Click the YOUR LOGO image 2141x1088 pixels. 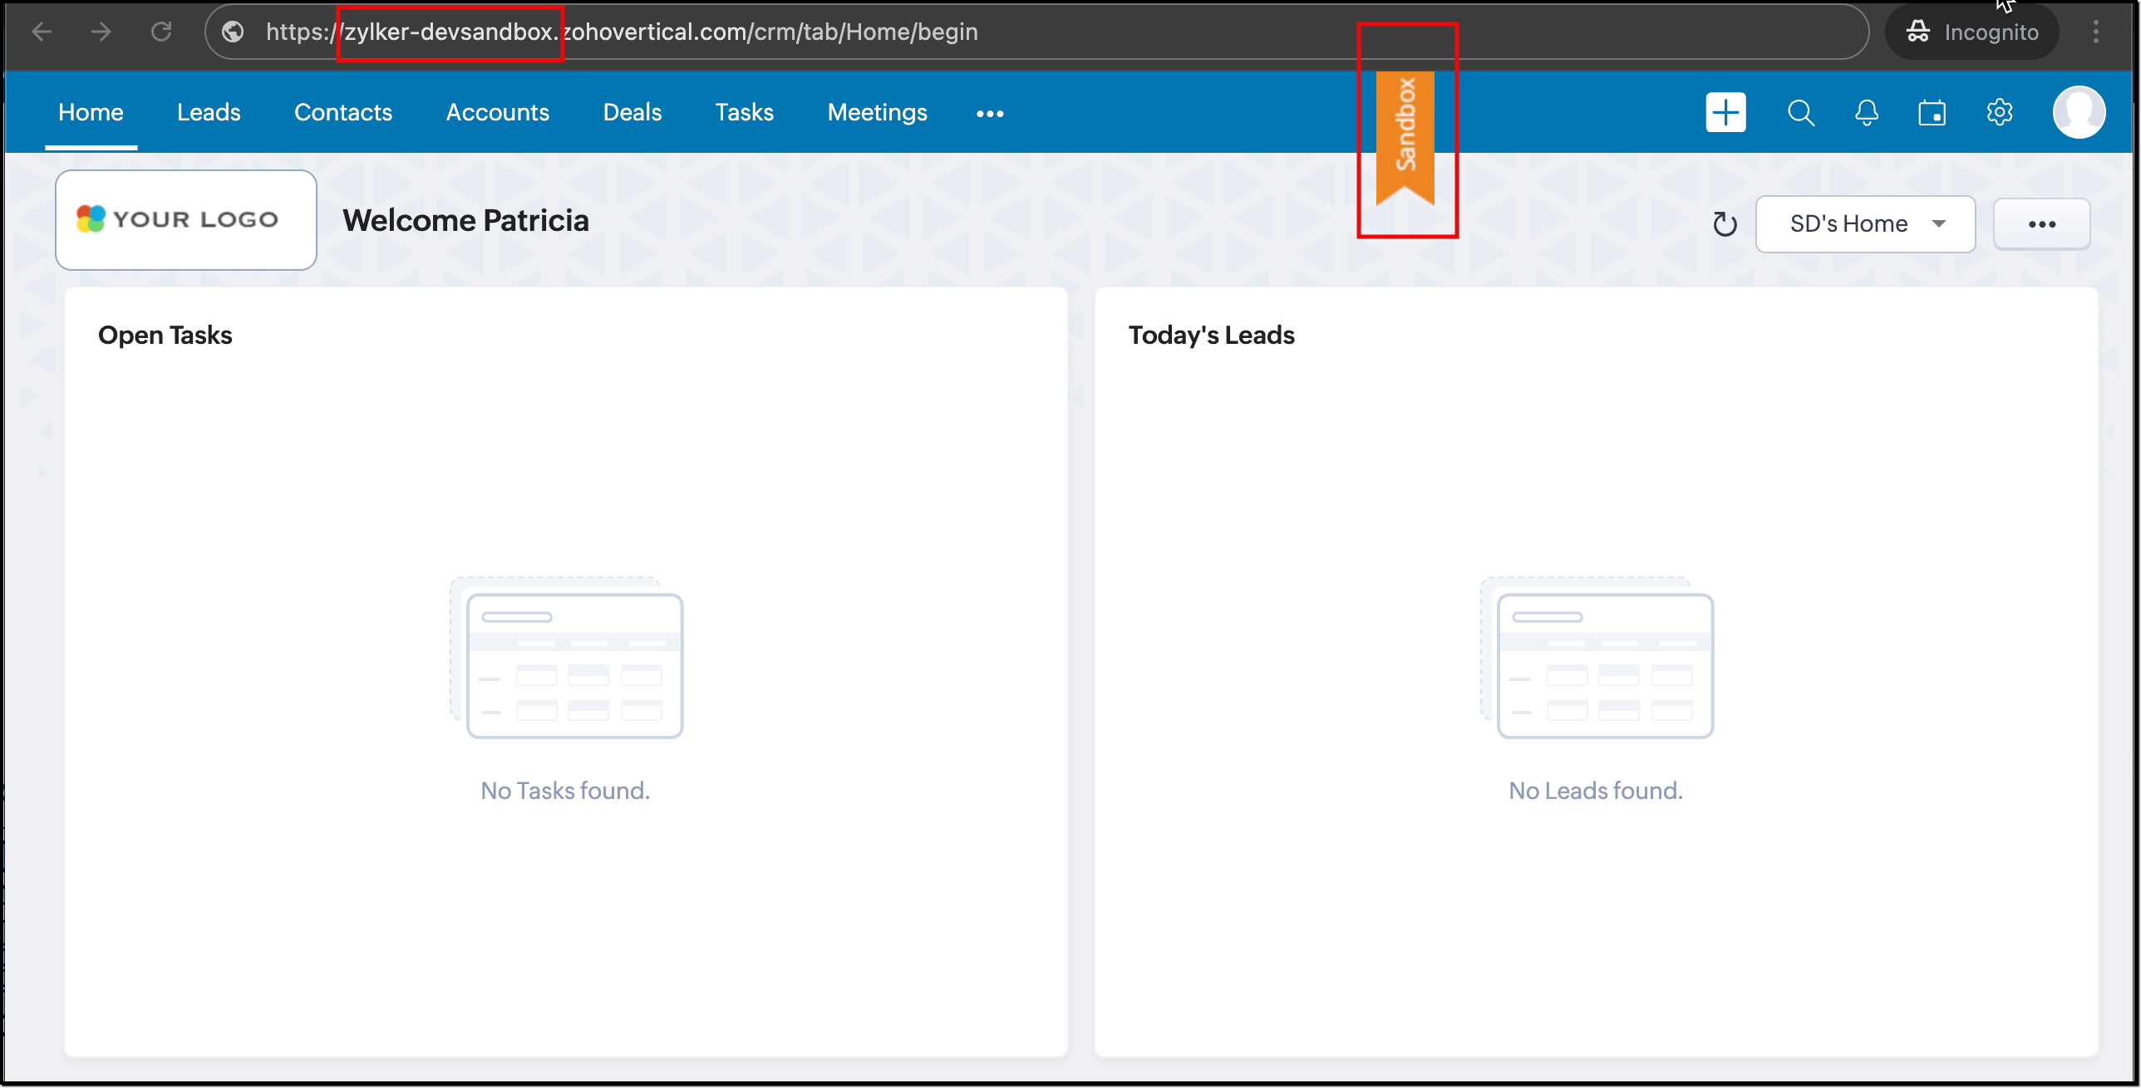[185, 219]
